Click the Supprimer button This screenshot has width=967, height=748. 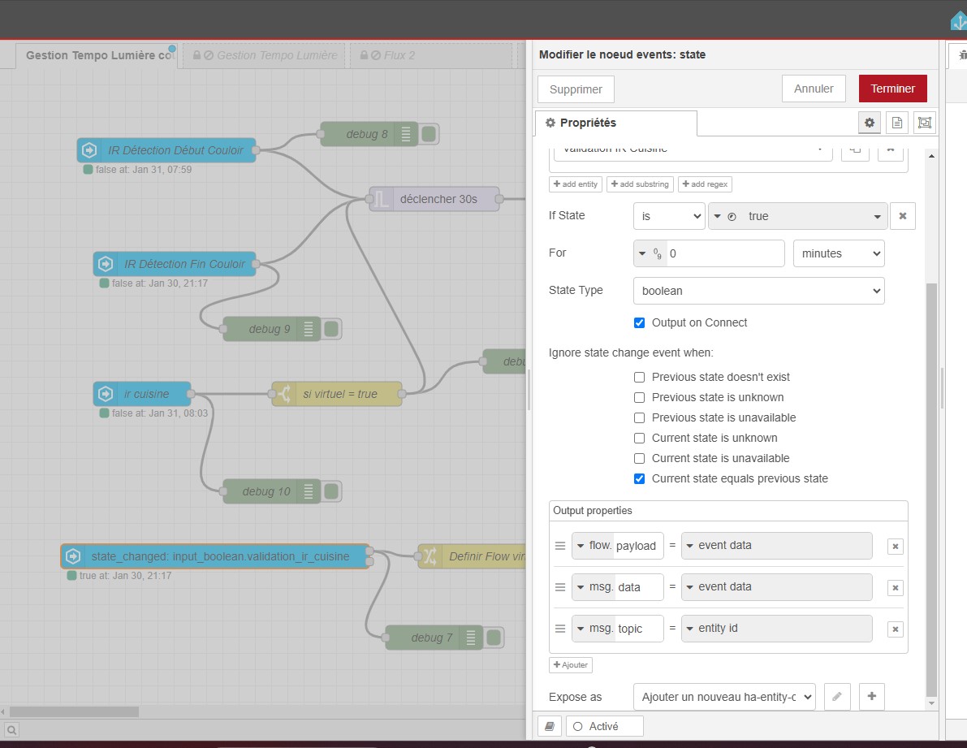click(576, 89)
